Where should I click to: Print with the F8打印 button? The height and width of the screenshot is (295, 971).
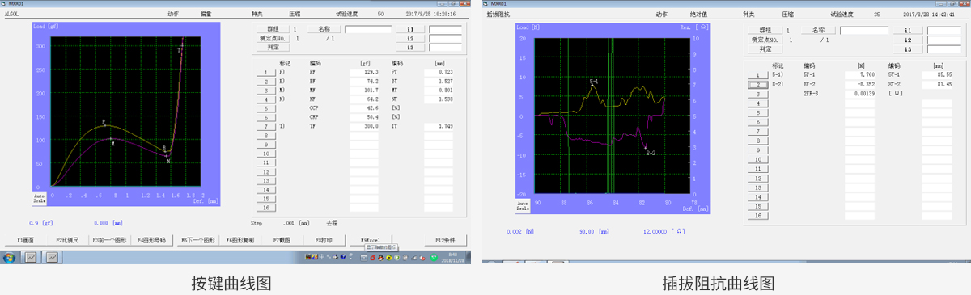(x=324, y=240)
